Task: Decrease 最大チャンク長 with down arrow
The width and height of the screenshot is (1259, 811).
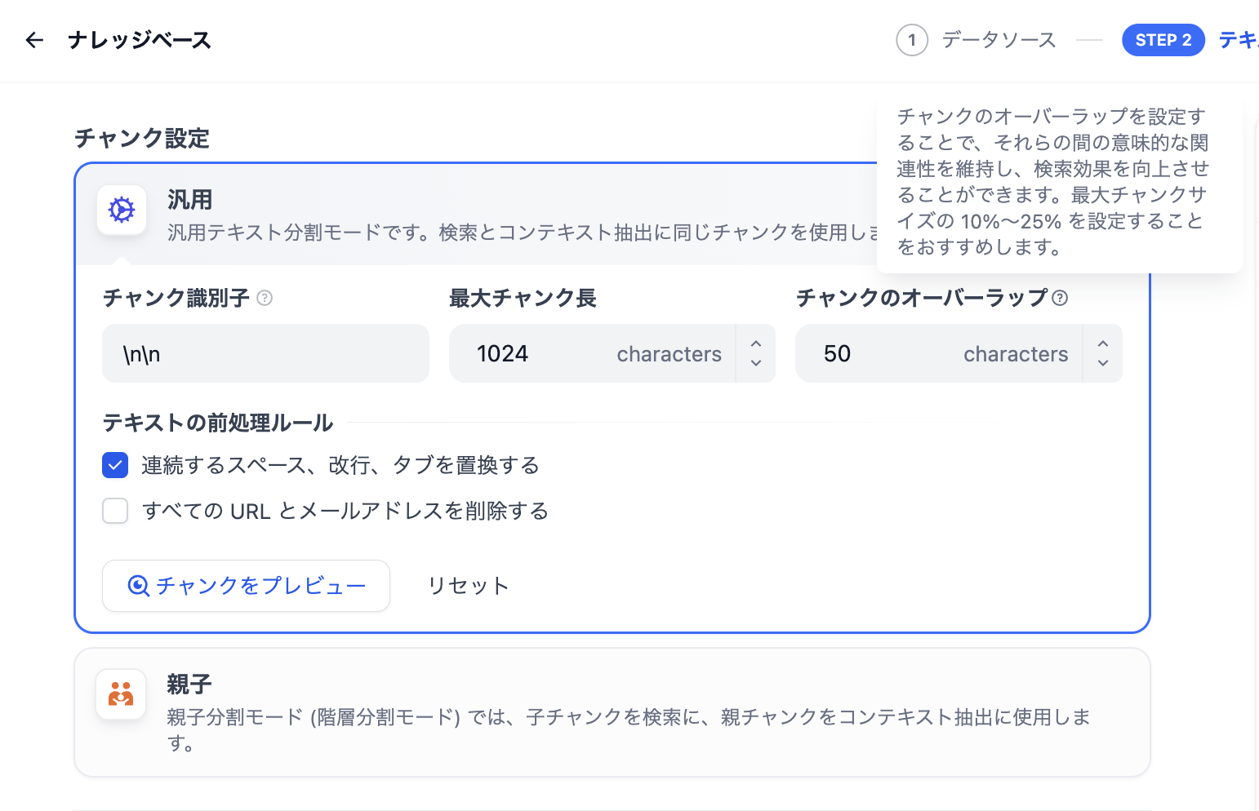Action: 756,363
